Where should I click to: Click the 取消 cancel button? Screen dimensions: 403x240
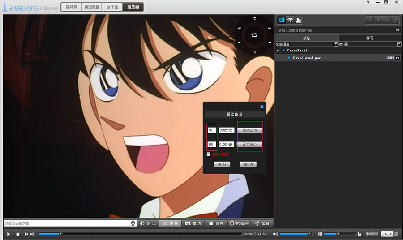(x=248, y=164)
